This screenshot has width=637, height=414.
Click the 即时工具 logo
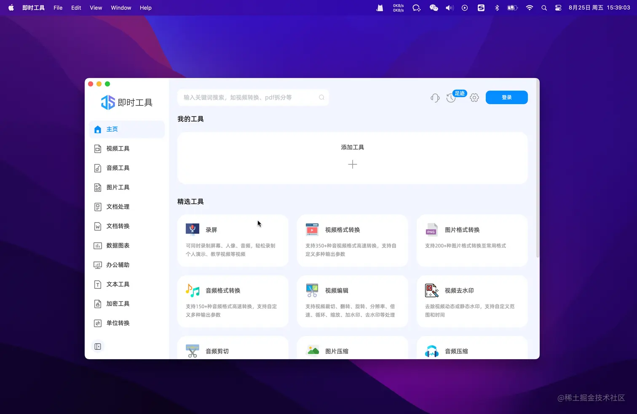[x=127, y=102]
